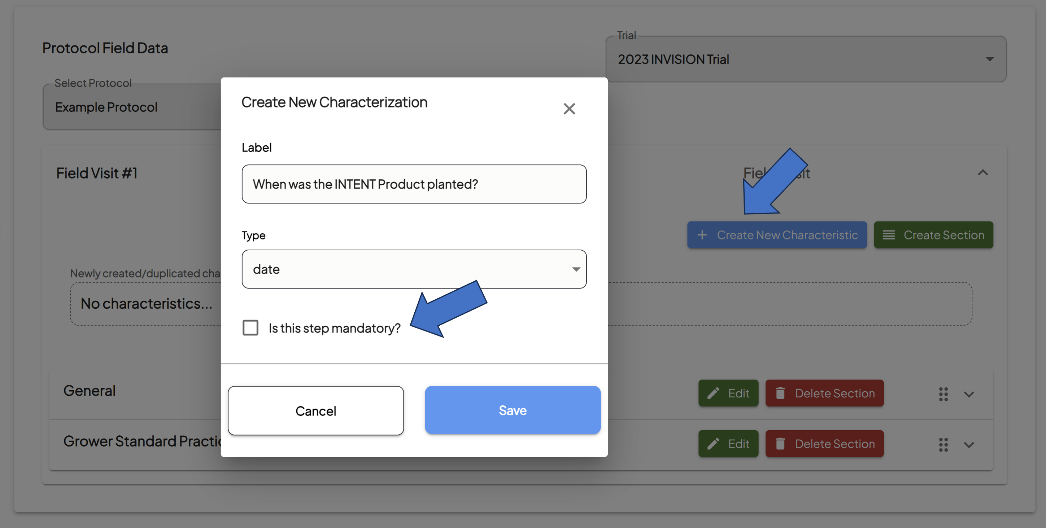
Task: Open the Type dropdown showing date
Action: [414, 269]
